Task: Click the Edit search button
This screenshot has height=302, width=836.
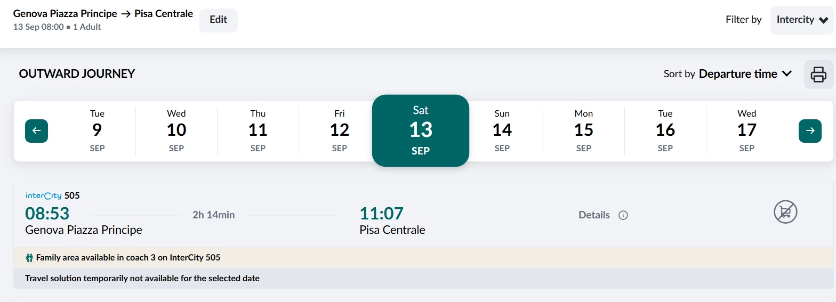Action: (x=219, y=20)
